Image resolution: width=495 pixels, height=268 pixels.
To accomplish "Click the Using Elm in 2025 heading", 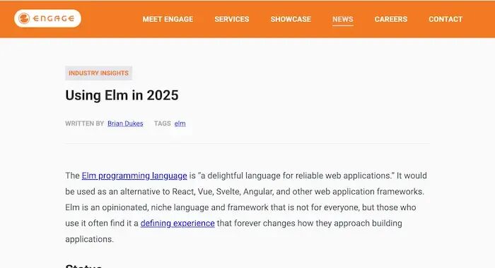I will click(122, 95).
